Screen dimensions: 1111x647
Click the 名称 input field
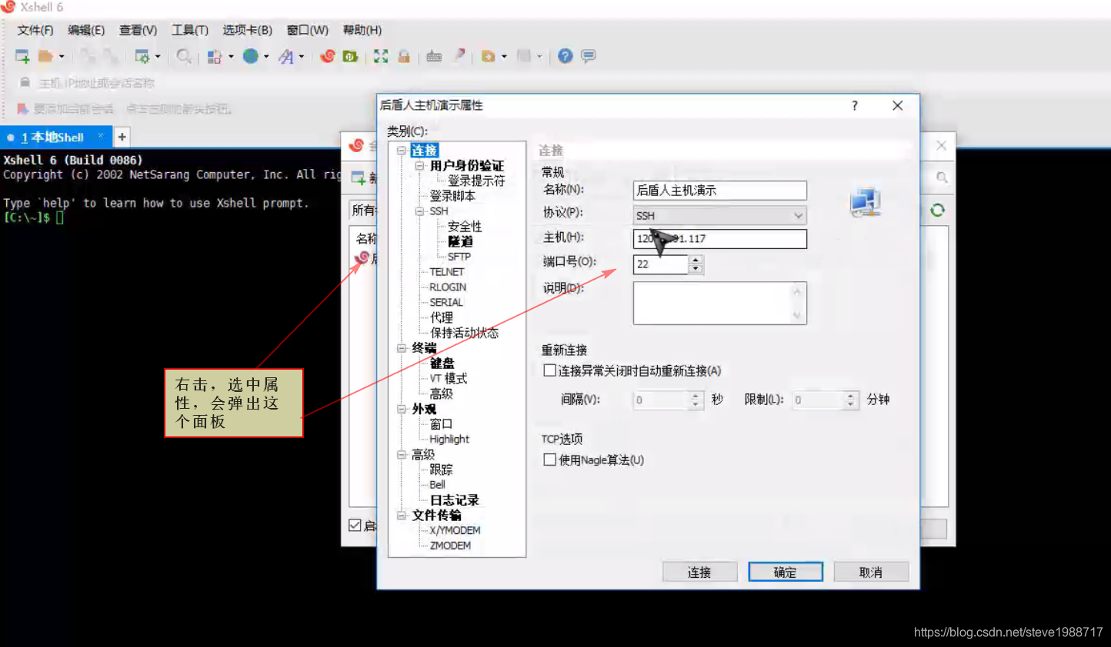click(x=719, y=191)
